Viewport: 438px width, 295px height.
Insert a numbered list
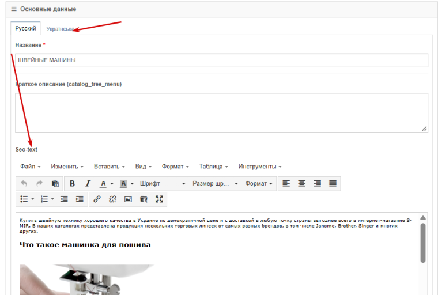coord(44,199)
